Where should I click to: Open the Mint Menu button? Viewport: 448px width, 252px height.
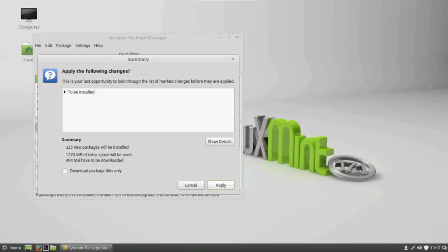[x=12, y=248]
